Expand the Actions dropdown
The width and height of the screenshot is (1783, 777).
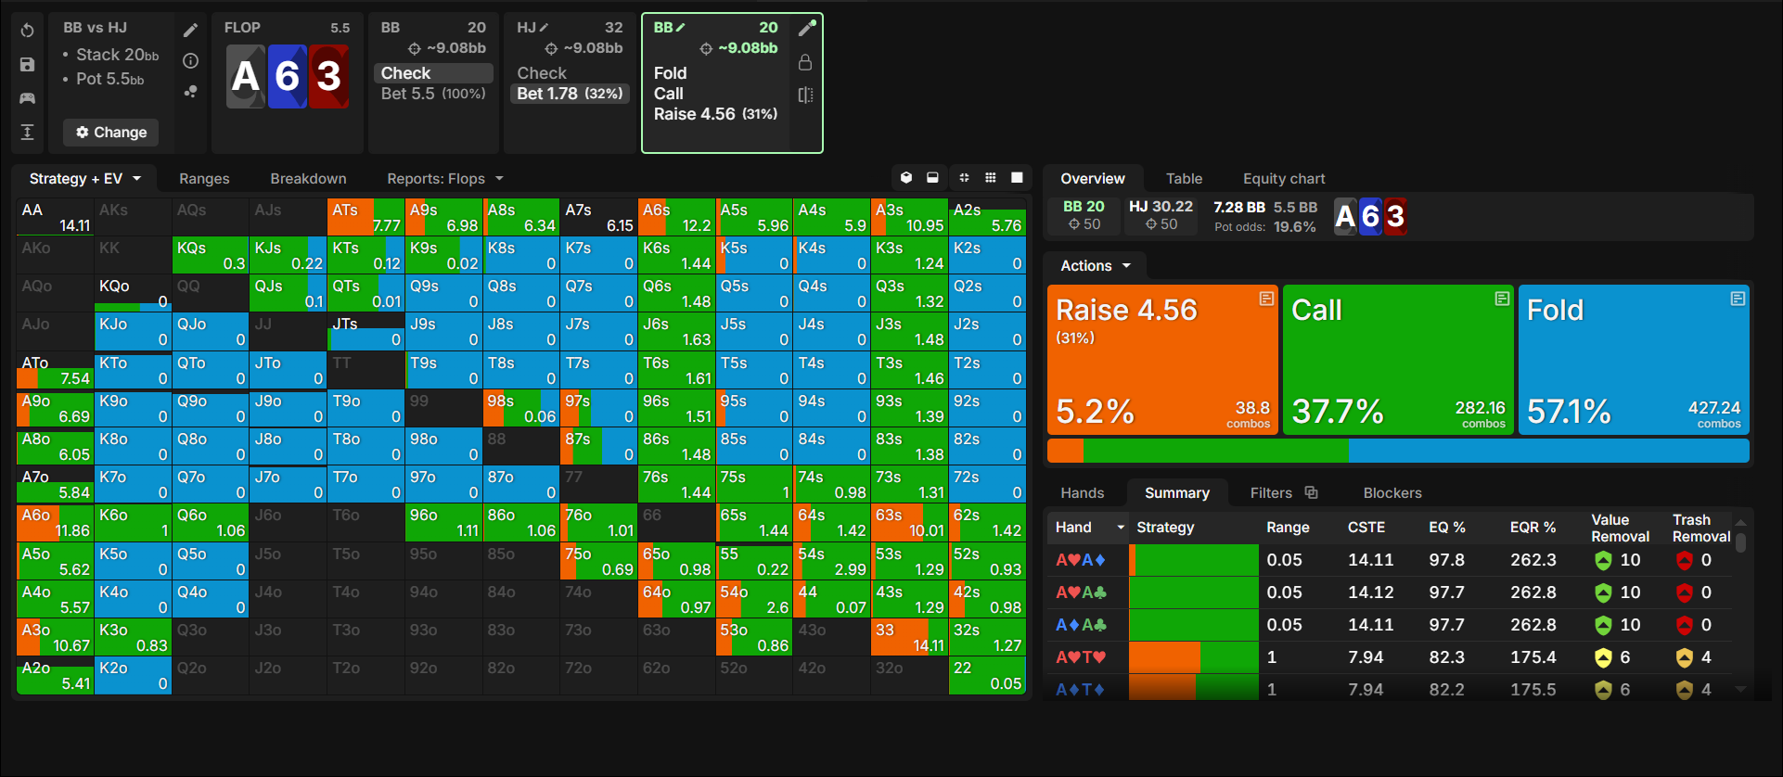point(1096,265)
